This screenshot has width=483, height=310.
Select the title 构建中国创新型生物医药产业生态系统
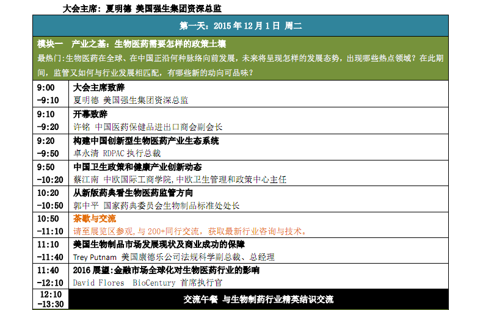click(145, 141)
